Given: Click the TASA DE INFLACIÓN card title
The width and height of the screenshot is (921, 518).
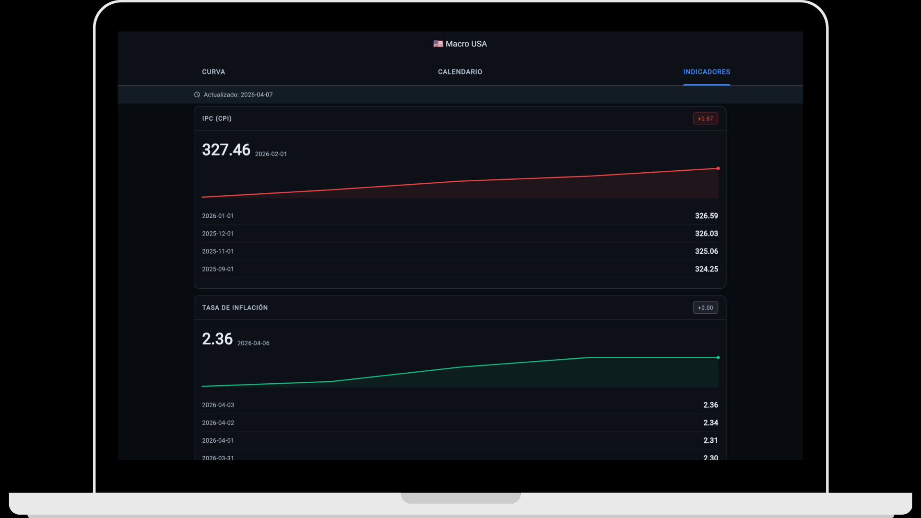Looking at the screenshot, I should [x=235, y=308].
